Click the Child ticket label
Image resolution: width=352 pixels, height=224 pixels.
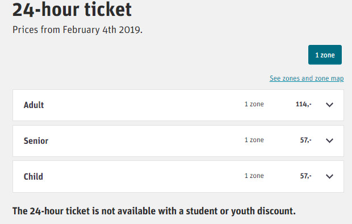(33, 177)
